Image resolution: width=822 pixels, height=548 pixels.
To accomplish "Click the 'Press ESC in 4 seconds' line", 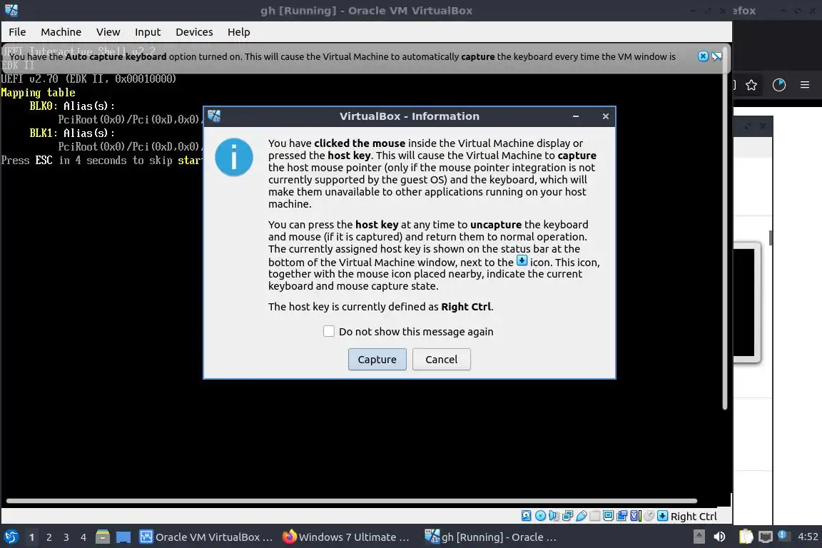I will tap(102, 161).
